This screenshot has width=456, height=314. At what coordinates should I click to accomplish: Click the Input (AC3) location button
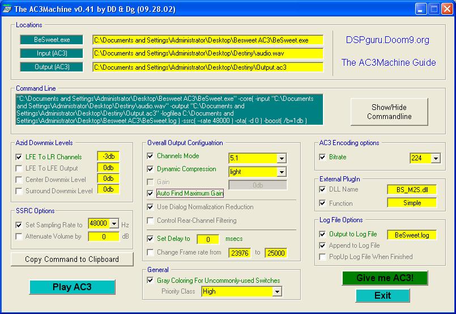click(52, 53)
